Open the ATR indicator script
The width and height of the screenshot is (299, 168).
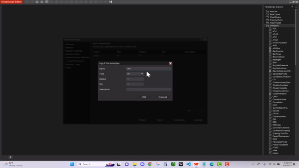(274, 46)
